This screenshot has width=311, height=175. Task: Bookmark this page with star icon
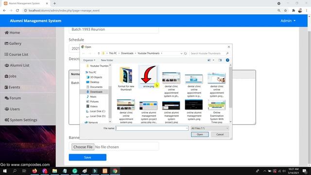click(x=285, y=11)
